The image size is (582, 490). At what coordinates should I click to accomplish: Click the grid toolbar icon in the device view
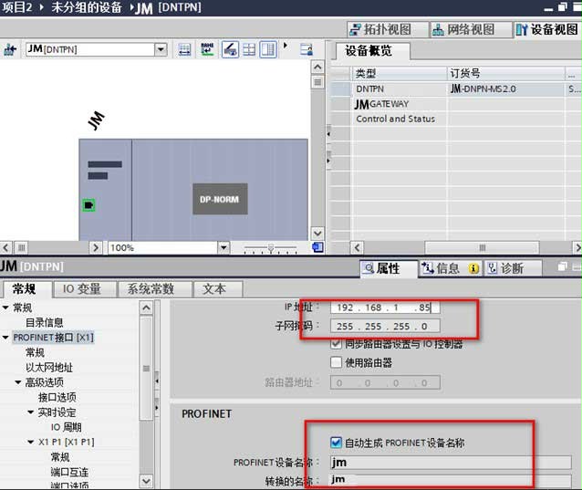pyautogui.click(x=249, y=49)
